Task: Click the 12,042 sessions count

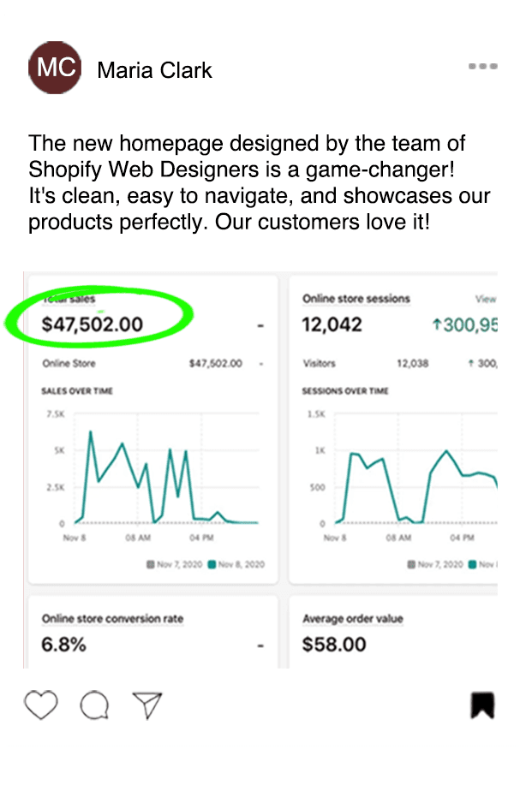Action: point(332,325)
